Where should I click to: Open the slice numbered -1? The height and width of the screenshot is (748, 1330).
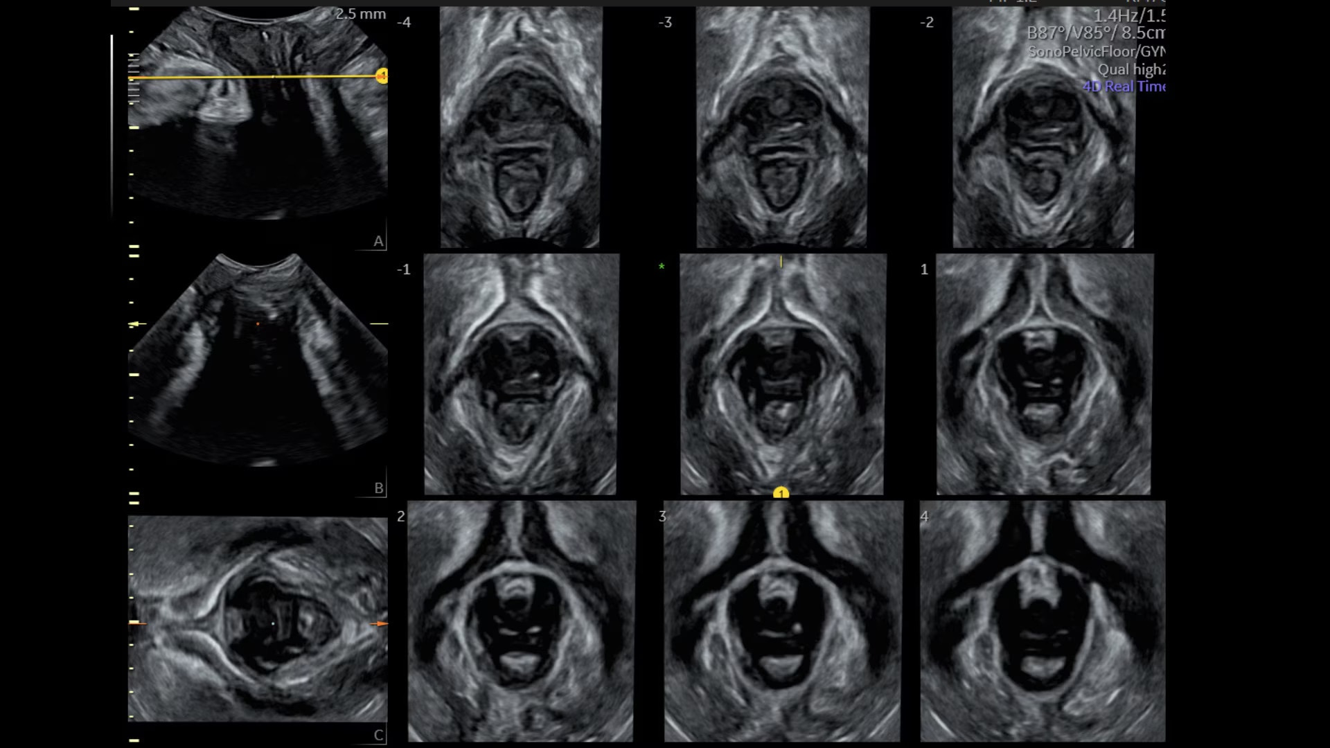520,374
